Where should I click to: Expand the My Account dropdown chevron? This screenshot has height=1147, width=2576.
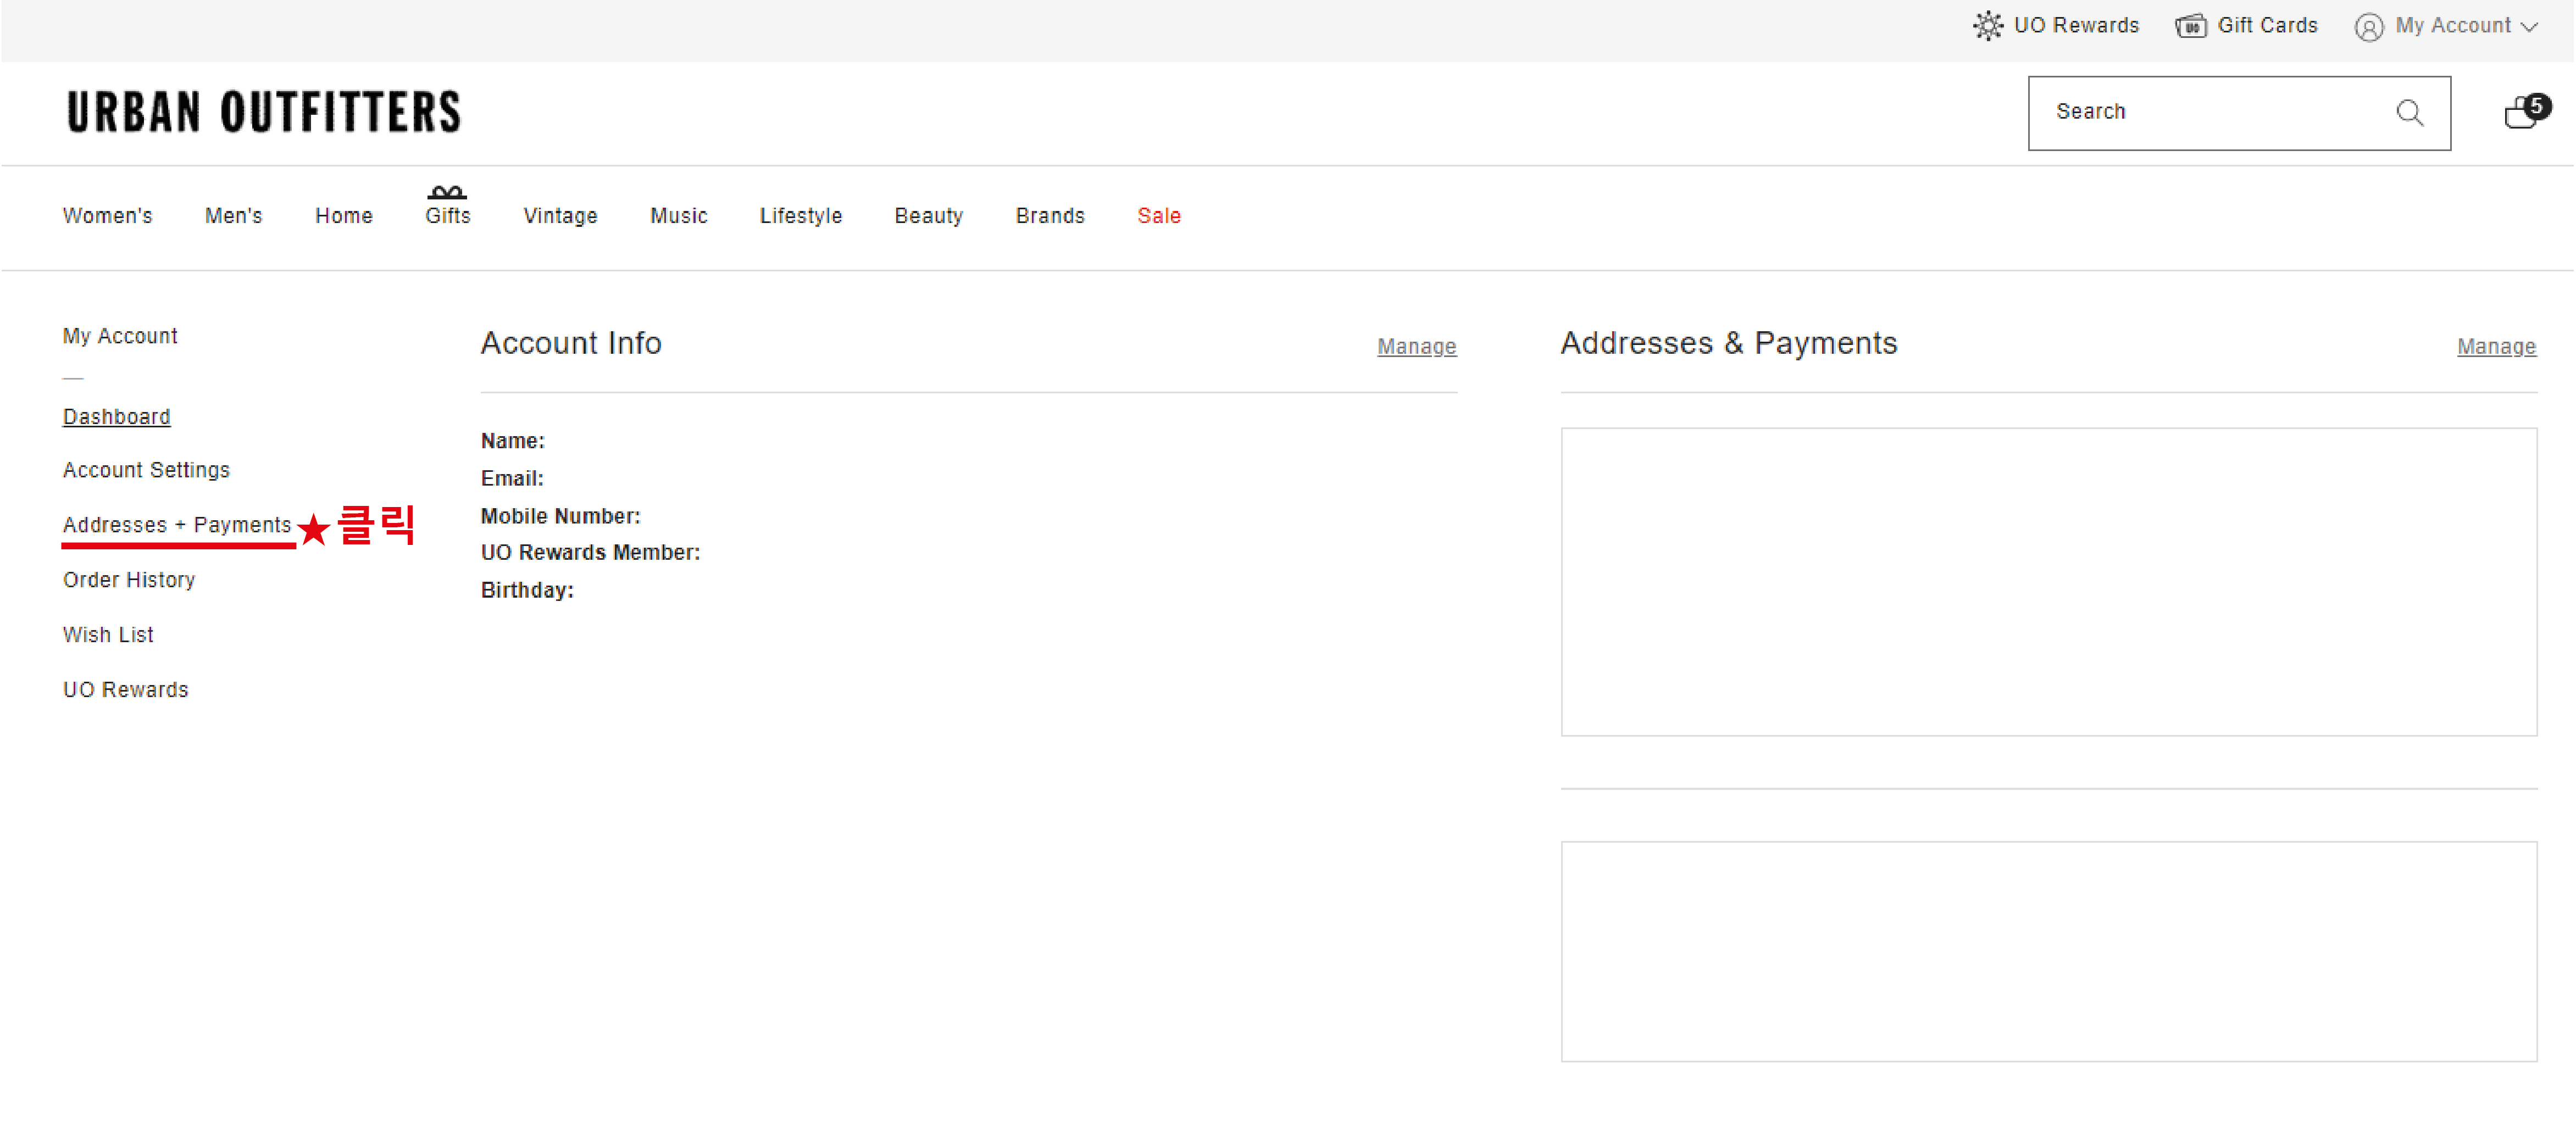(2530, 27)
